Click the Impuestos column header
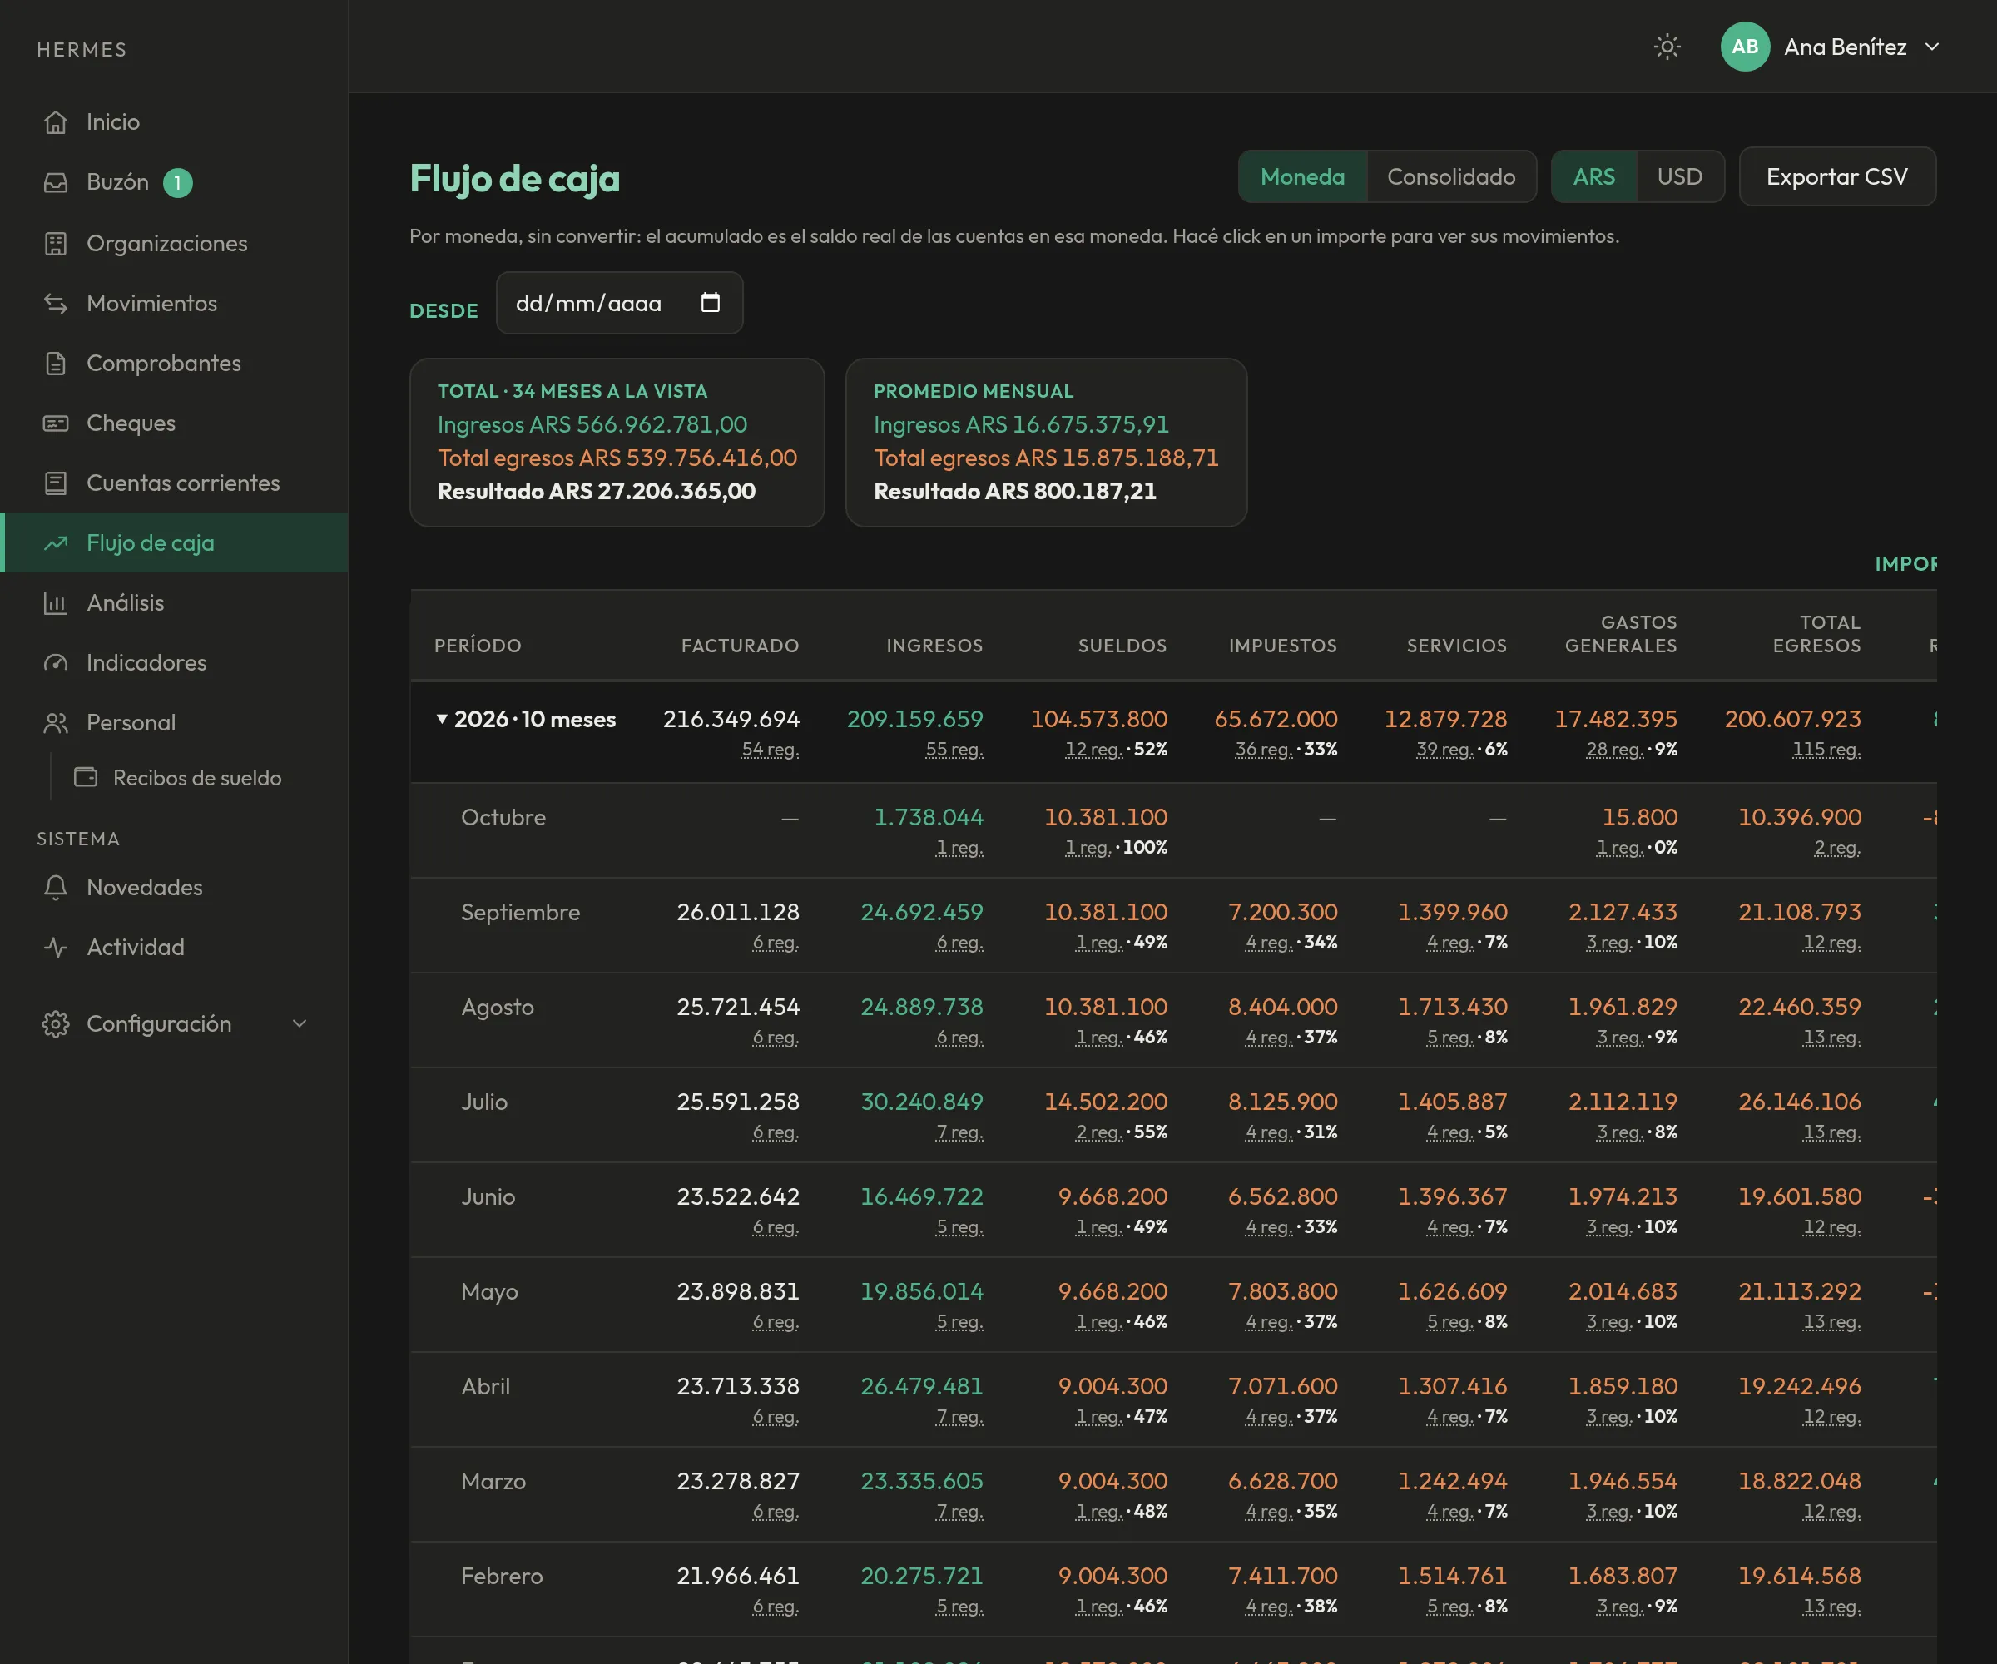1997x1664 pixels. 1282,646
